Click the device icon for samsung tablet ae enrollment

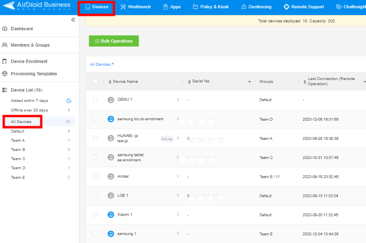pyautogui.click(x=111, y=157)
